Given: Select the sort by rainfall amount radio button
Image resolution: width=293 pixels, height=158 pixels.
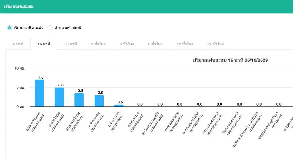Looking at the screenshot, I should point(9,28).
